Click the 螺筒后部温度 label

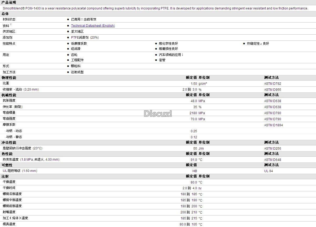pyautogui.click(x=12, y=194)
